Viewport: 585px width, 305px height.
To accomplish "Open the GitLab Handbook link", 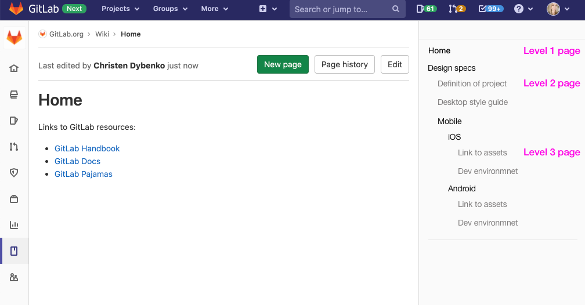I will click(x=87, y=148).
